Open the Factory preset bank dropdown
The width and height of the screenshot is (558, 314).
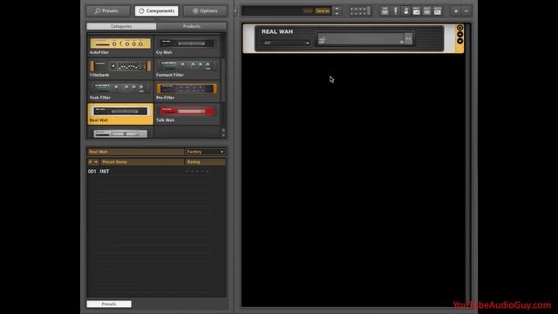tap(206, 152)
